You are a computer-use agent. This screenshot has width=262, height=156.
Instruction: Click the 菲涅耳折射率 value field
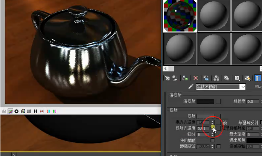click(253, 129)
